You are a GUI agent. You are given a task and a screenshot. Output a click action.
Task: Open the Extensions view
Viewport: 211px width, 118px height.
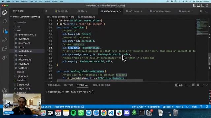coord(4,49)
